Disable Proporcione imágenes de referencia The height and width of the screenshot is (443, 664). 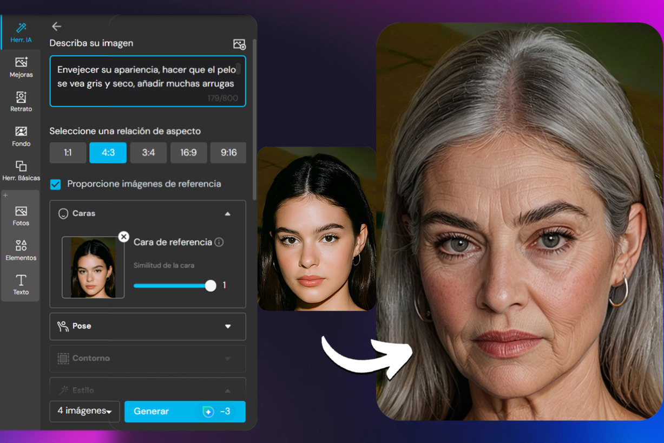tap(55, 184)
